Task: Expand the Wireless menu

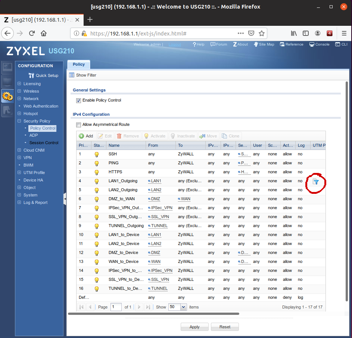Action: pyautogui.click(x=19, y=91)
